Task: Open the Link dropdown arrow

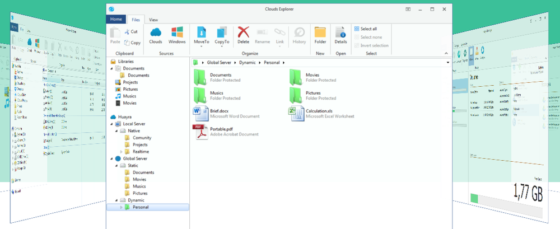Action: pos(280,46)
